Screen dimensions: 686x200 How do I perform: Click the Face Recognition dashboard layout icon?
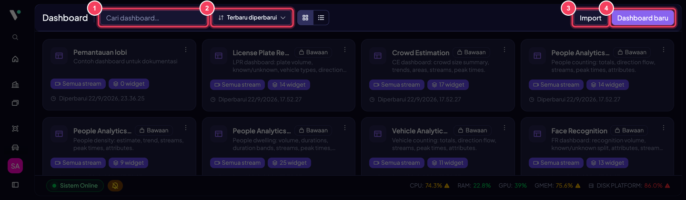tap(537, 134)
